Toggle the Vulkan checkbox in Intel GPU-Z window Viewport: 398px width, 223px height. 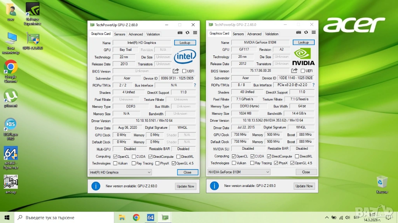(115, 163)
